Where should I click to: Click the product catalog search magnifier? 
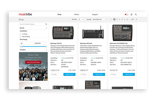pos(46,24)
